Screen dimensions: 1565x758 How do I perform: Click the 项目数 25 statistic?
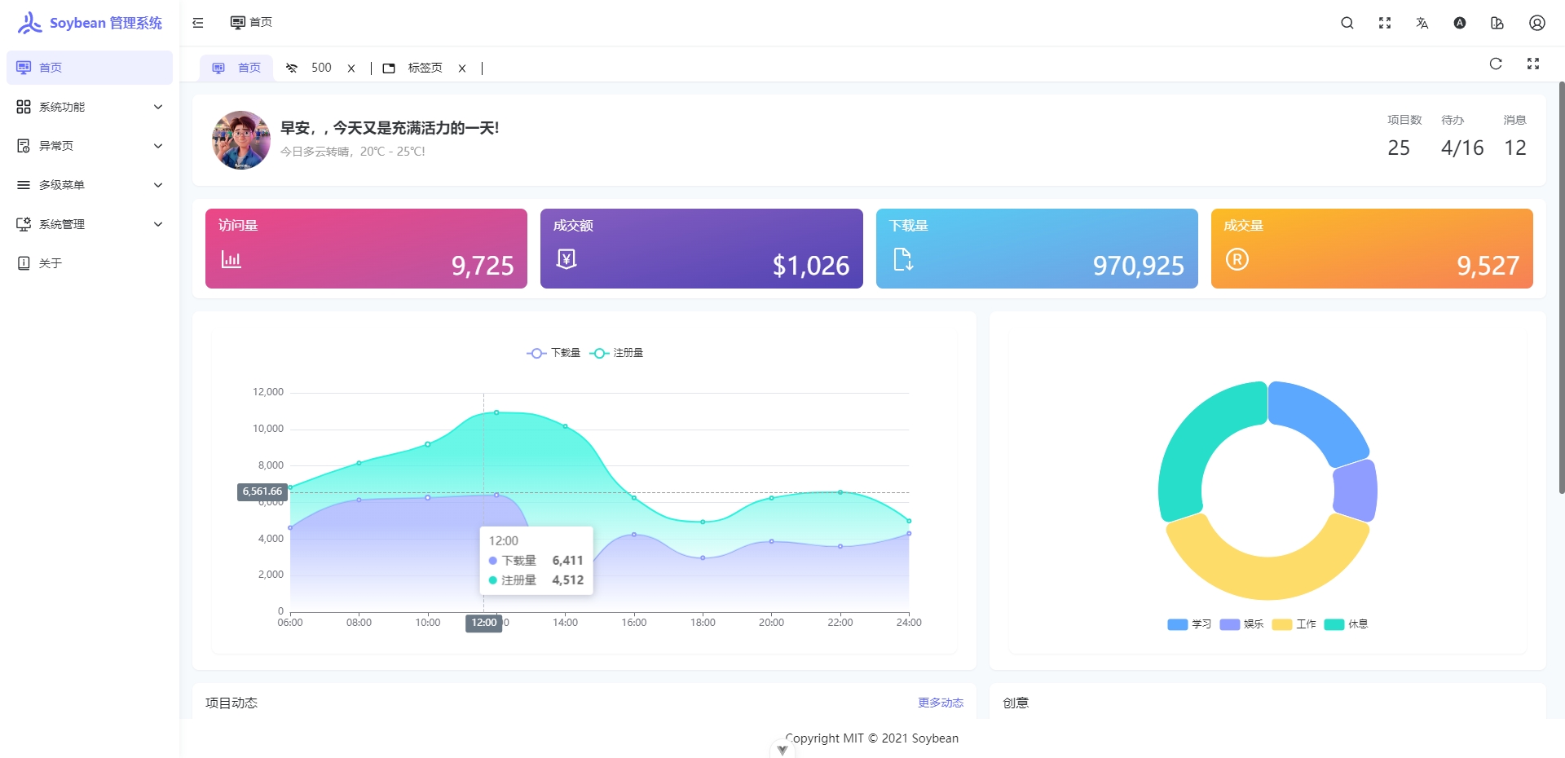[1404, 136]
